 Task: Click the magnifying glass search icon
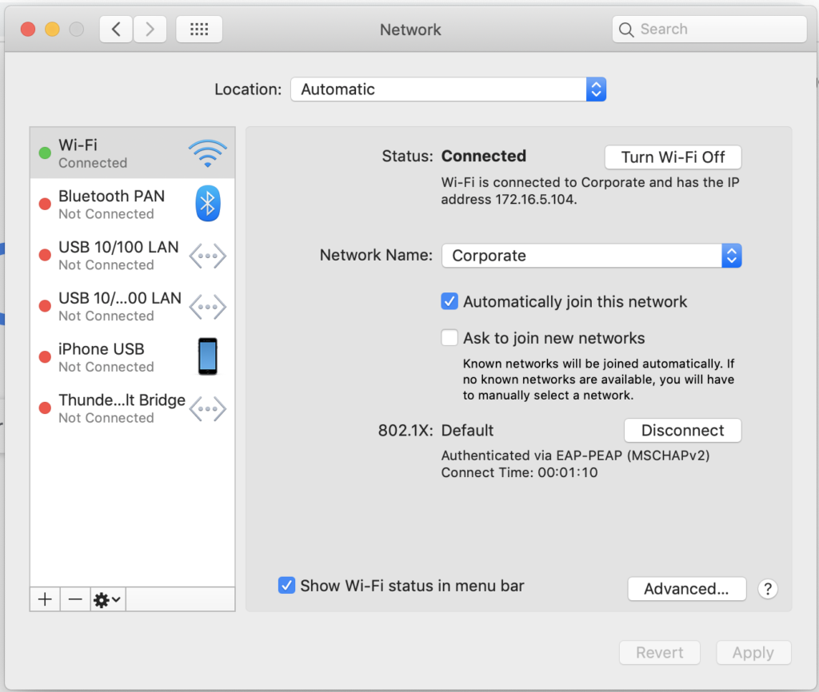[x=625, y=30]
